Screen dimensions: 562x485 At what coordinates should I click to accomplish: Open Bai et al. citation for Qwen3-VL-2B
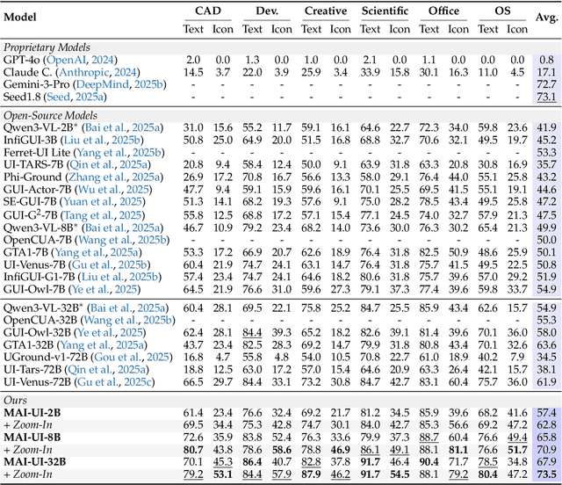(123, 127)
